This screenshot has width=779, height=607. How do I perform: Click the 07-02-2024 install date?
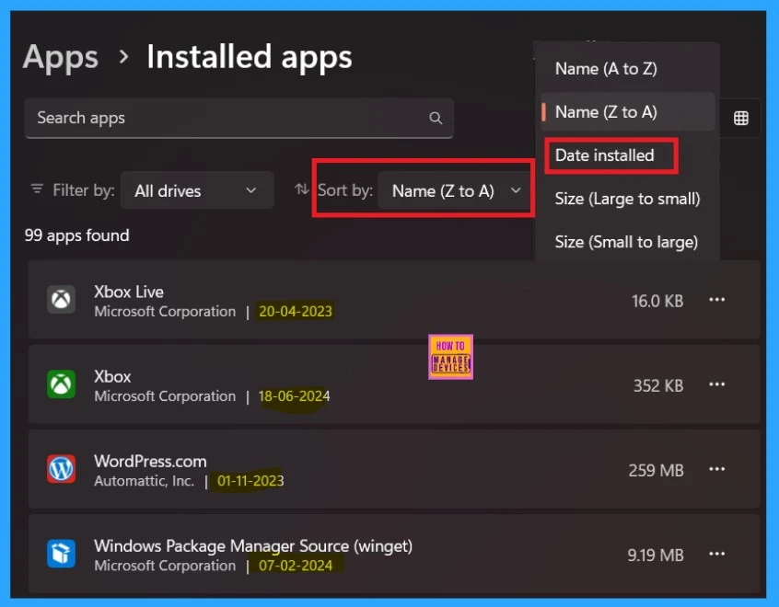tap(295, 566)
